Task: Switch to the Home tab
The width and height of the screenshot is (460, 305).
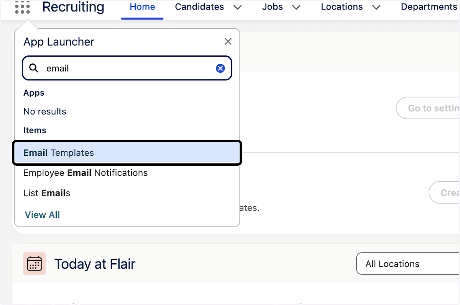Action: (142, 7)
